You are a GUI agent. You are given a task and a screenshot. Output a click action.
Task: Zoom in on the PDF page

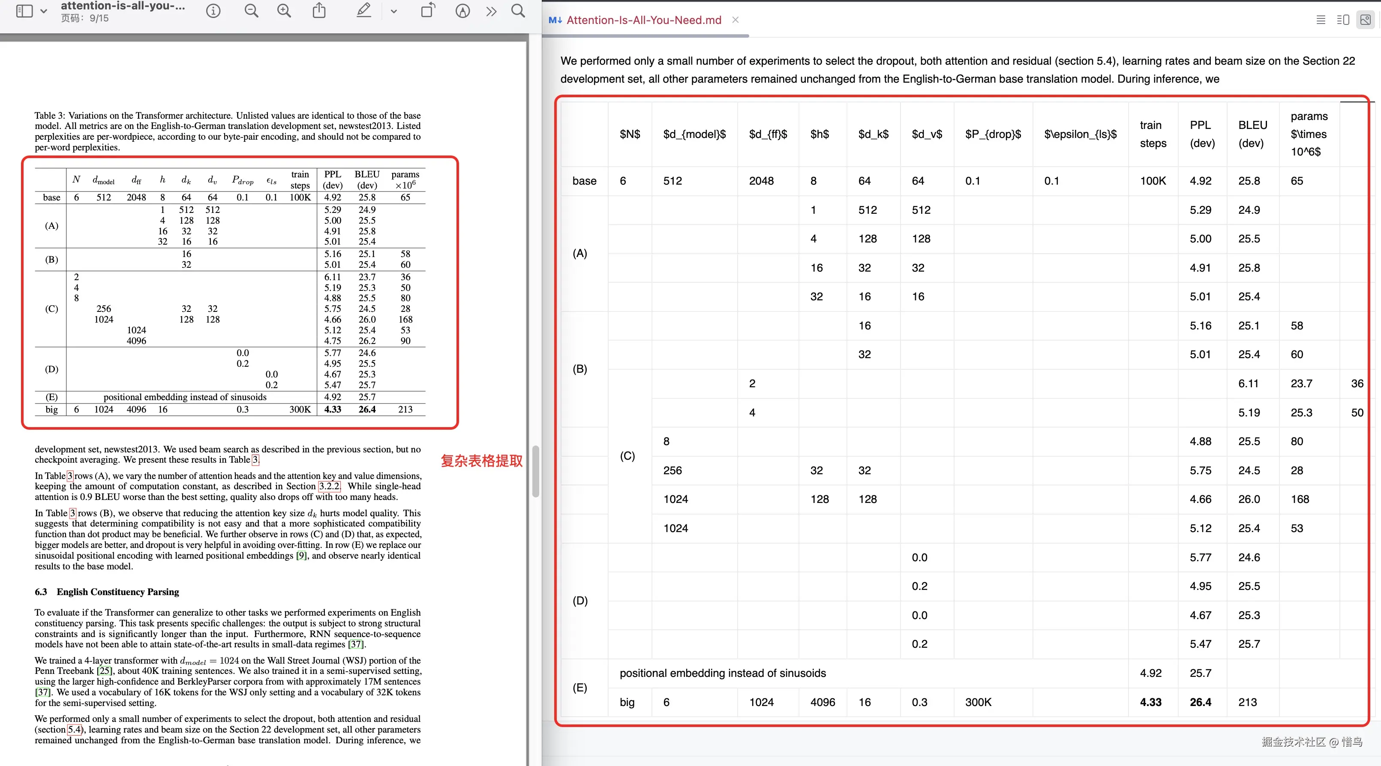284,11
